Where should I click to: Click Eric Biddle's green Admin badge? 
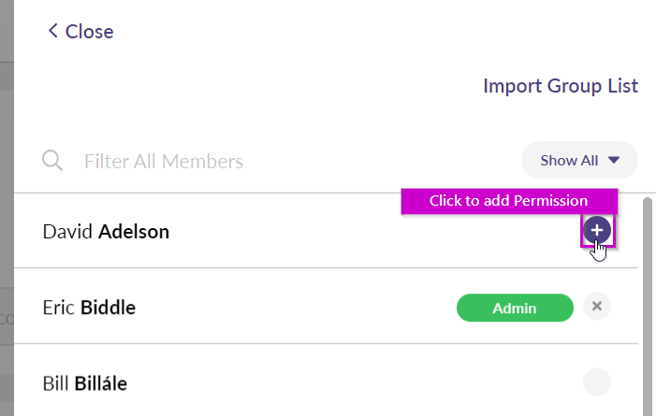515,308
